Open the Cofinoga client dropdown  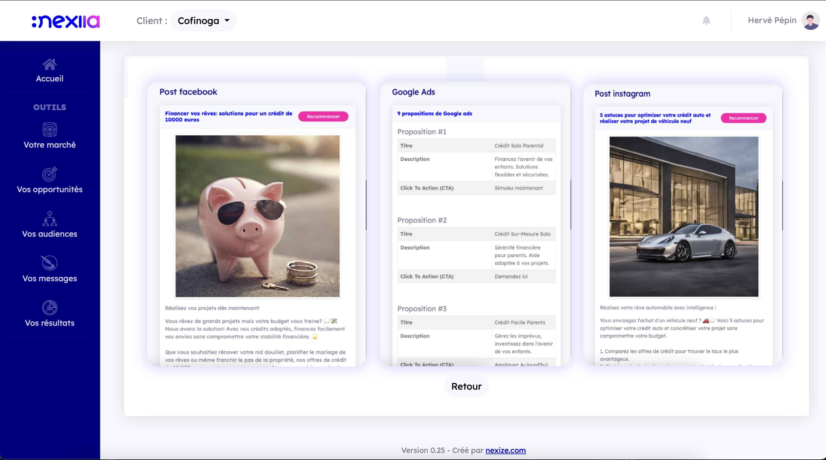tap(204, 21)
